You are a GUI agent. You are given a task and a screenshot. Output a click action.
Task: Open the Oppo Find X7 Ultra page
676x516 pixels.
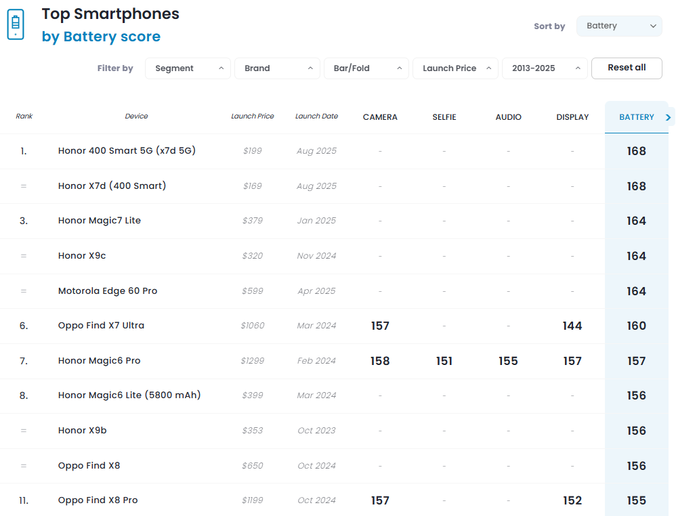click(x=101, y=326)
